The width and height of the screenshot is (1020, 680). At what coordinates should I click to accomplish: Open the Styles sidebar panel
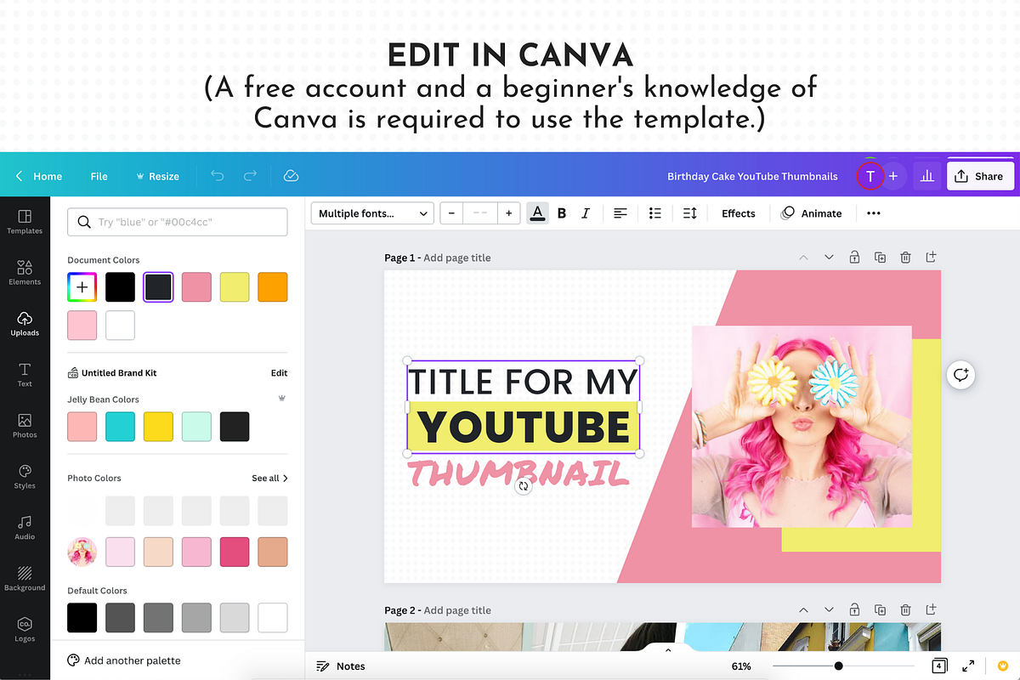pyautogui.click(x=25, y=477)
